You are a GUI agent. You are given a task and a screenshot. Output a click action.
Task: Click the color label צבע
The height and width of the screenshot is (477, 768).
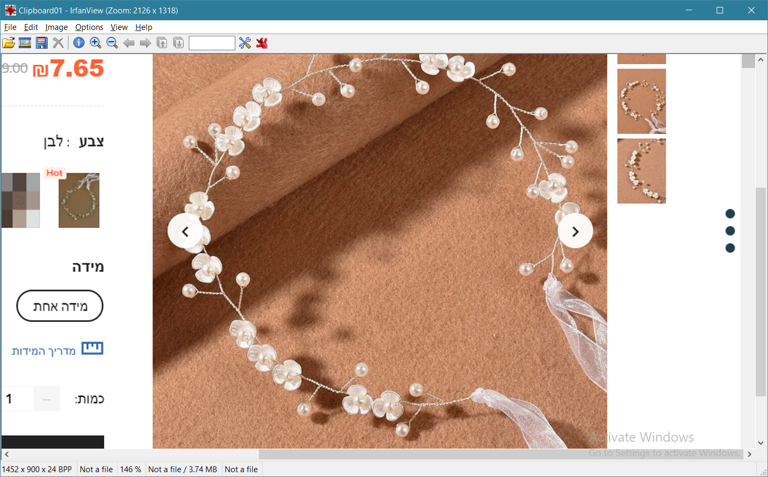91,142
